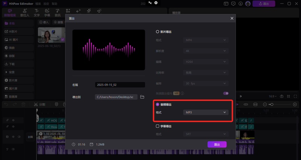Enable the 字幕導出 subtitle export checkbox
The width and height of the screenshot is (301, 160).
click(158, 126)
